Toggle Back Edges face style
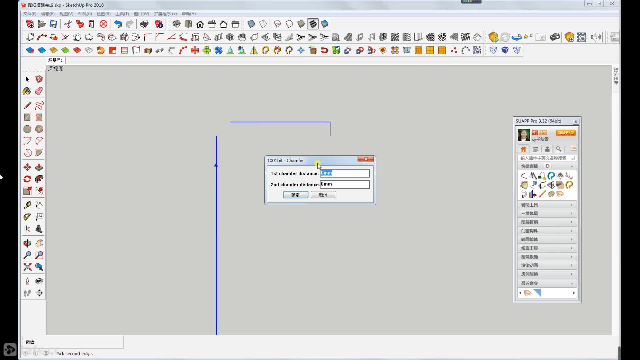Screen dimensions: 640x360 (x=263, y=24)
